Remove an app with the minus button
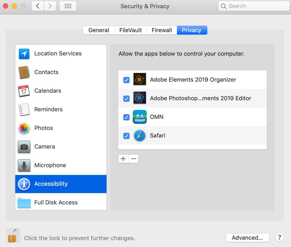The height and width of the screenshot is (247, 291). [134, 159]
